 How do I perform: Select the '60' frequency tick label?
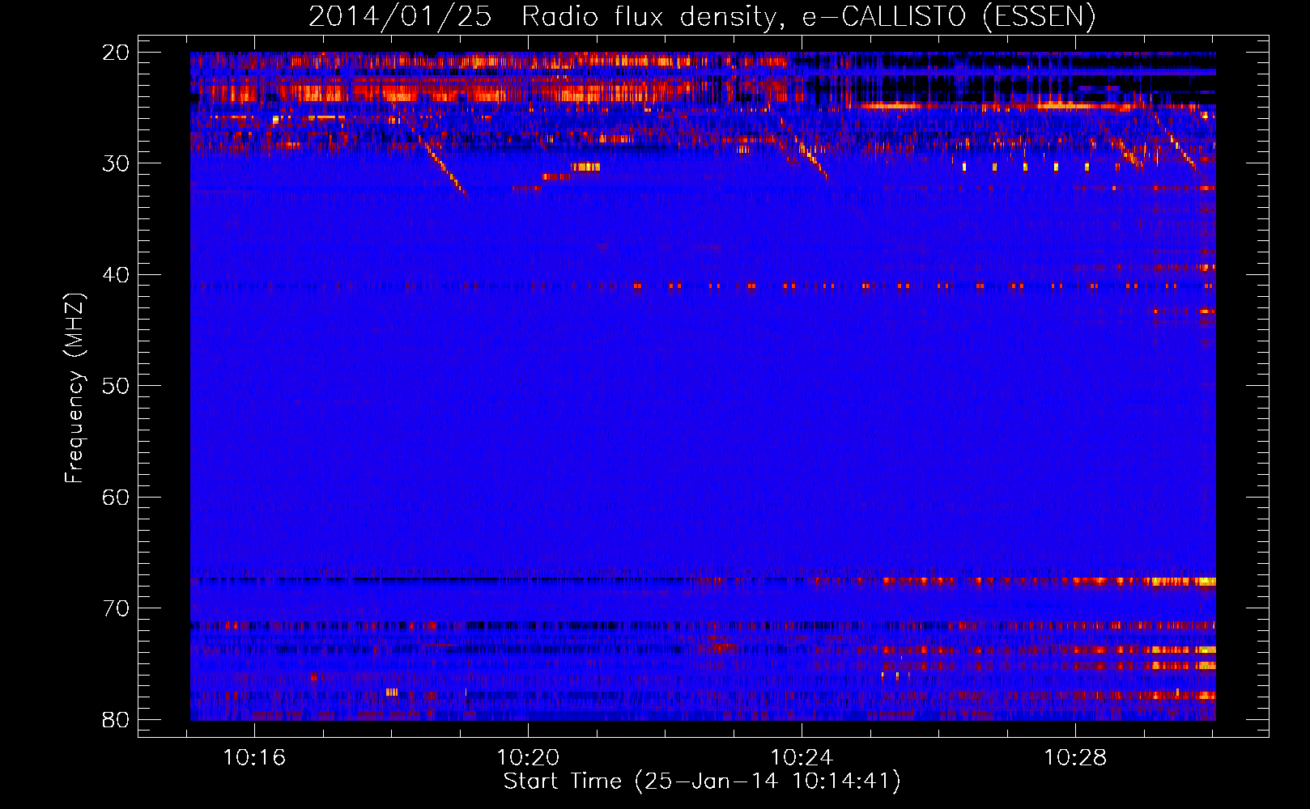click(x=117, y=498)
